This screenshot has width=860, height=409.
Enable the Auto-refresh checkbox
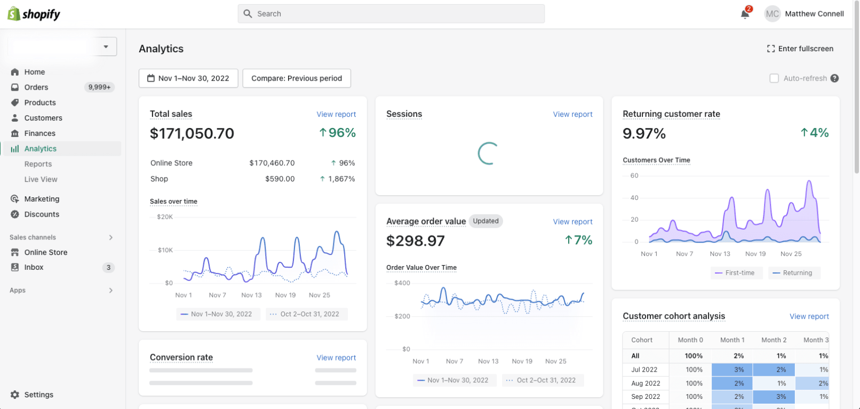point(774,78)
